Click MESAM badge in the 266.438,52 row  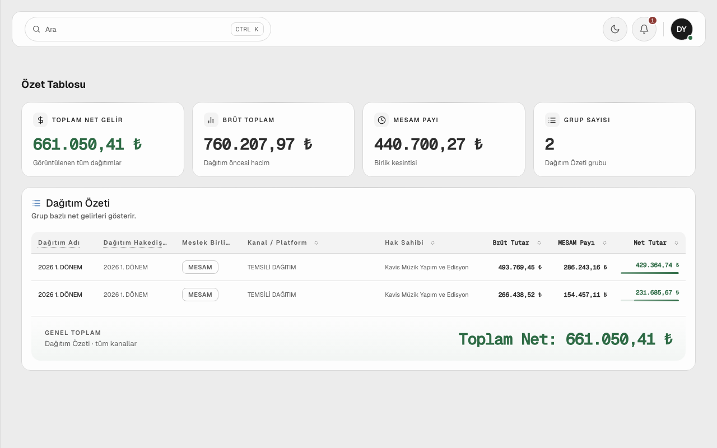[x=200, y=295]
